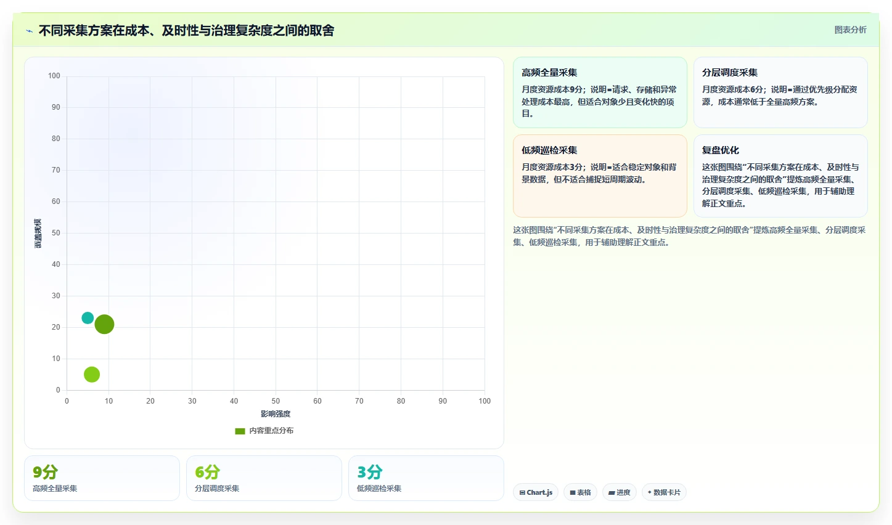Image resolution: width=892 pixels, height=525 pixels.
Task: Click the 数据卡片 tag
Action: pyautogui.click(x=664, y=492)
